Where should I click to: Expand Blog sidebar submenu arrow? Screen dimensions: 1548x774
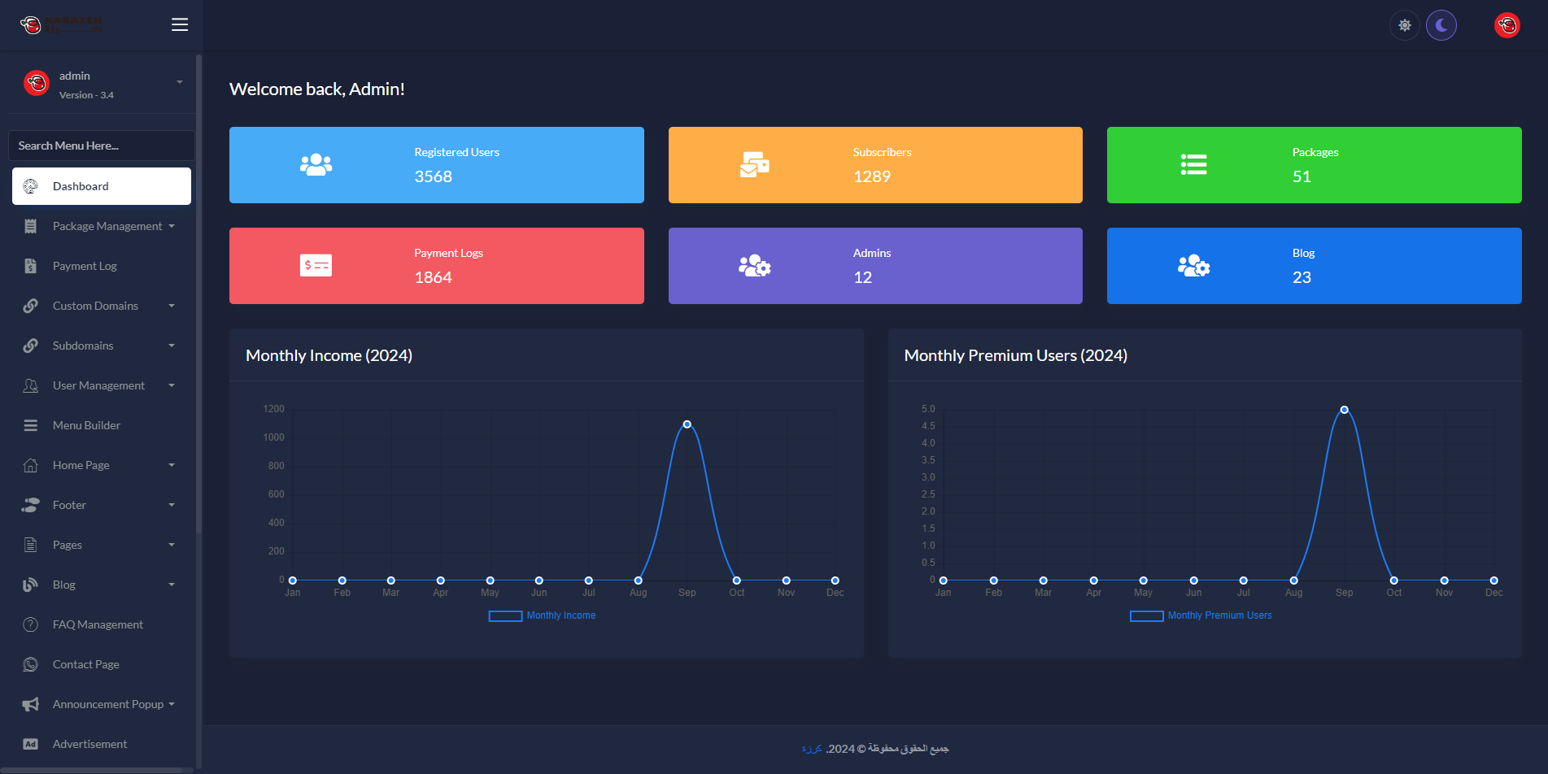(172, 585)
